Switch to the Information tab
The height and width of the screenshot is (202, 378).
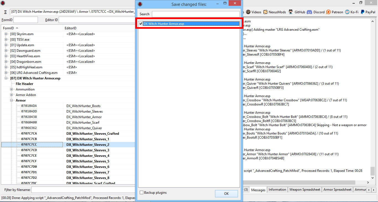point(277,190)
